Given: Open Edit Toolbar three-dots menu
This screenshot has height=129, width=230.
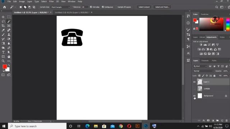Looking at the screenshot, I should coord(9,61).
